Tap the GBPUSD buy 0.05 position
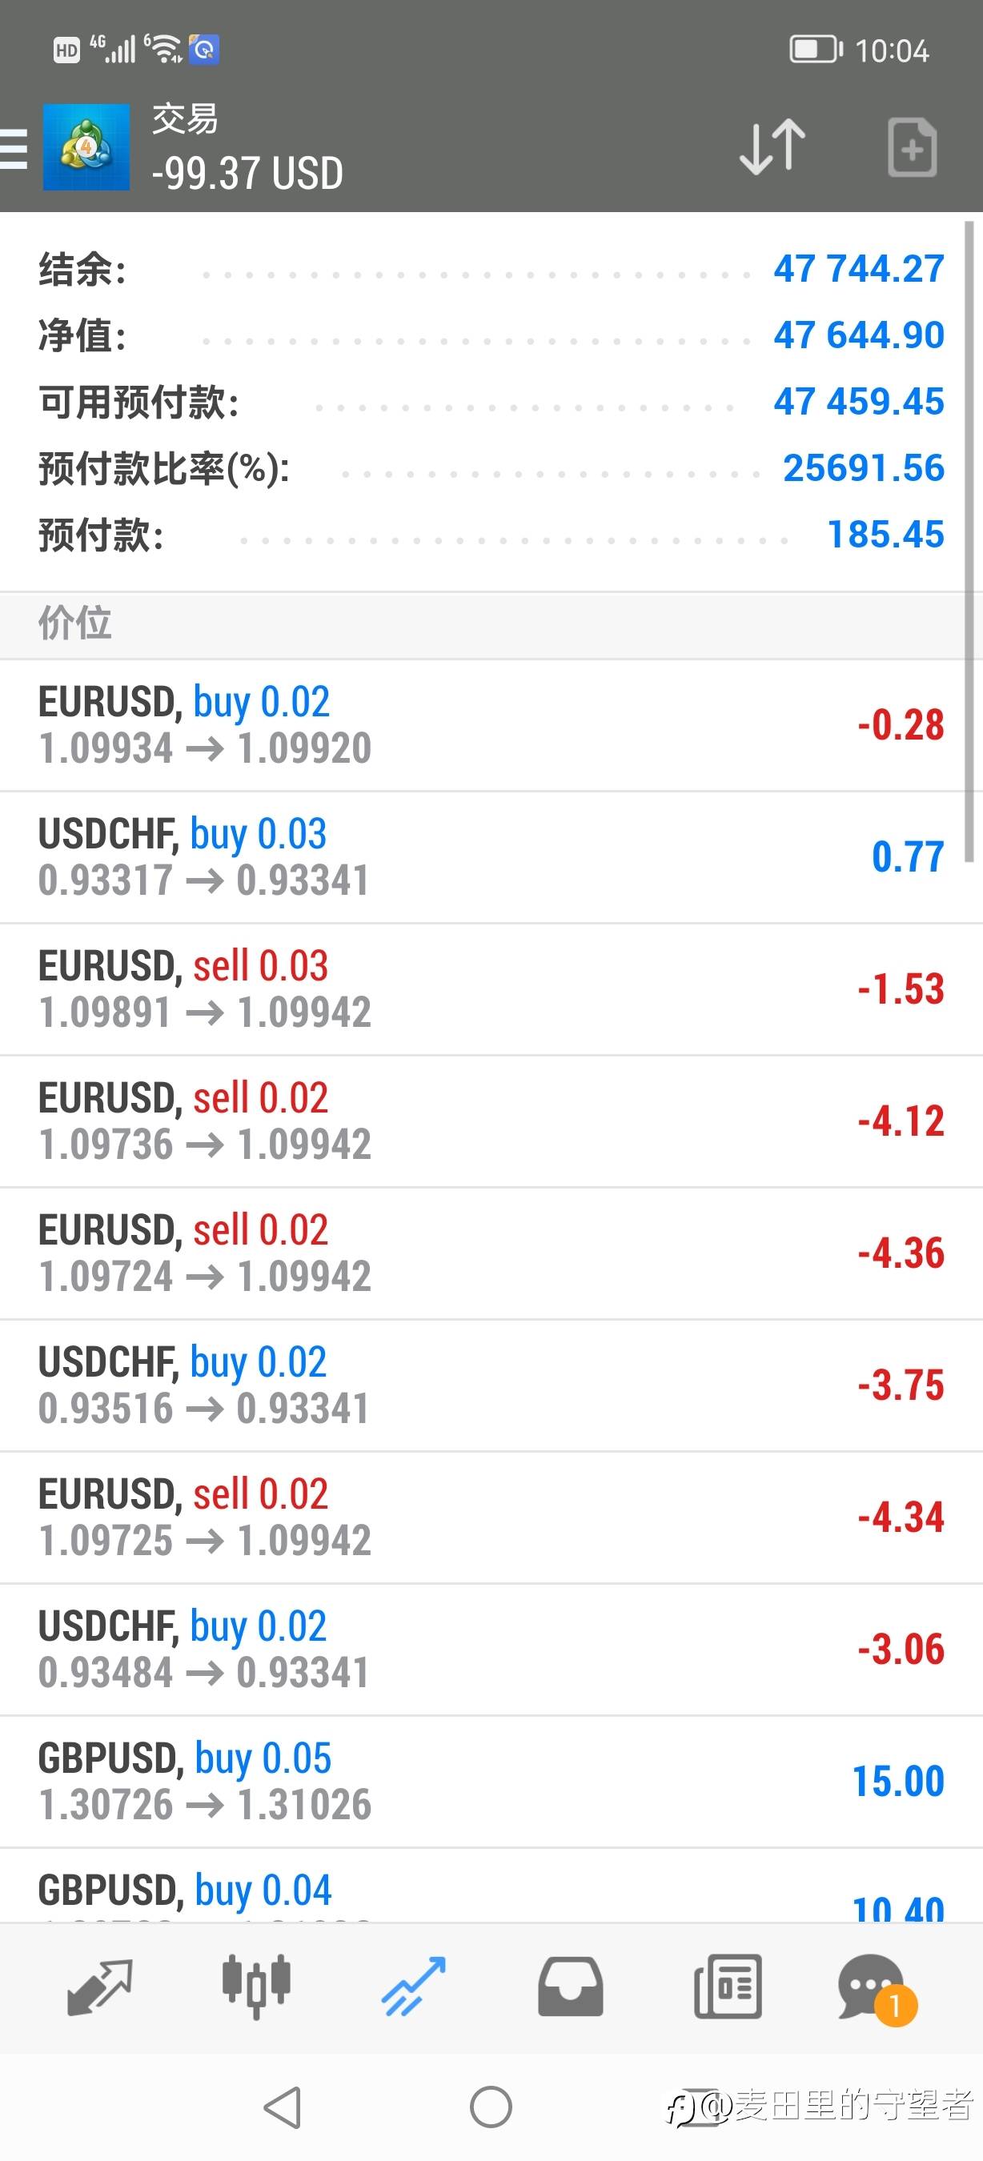This screenshot has width=983, height=2161. 491,1780
